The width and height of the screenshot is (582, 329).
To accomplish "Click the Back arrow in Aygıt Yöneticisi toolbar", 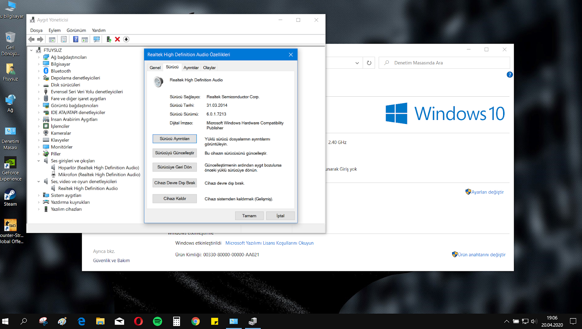I will 32,39.
